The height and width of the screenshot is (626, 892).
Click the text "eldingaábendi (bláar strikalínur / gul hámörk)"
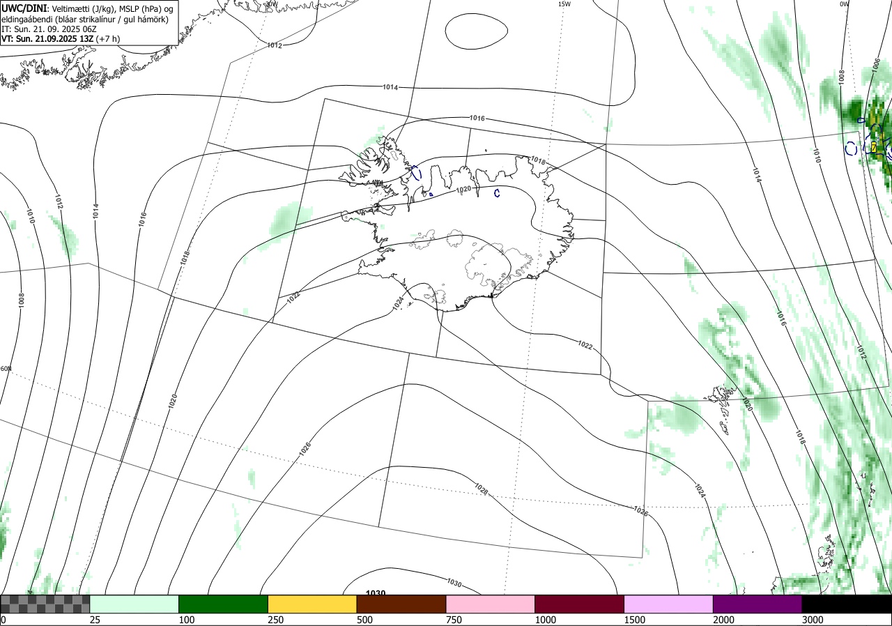tap(84, 19)
